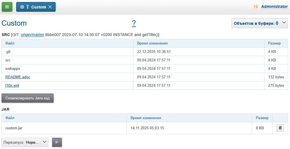This screenshot has height=149, width=290.
Task: Open the README.adoc file link
Action: point(18,77)
